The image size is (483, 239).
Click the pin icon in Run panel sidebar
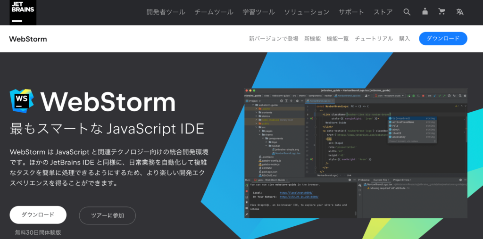[247, 214]
